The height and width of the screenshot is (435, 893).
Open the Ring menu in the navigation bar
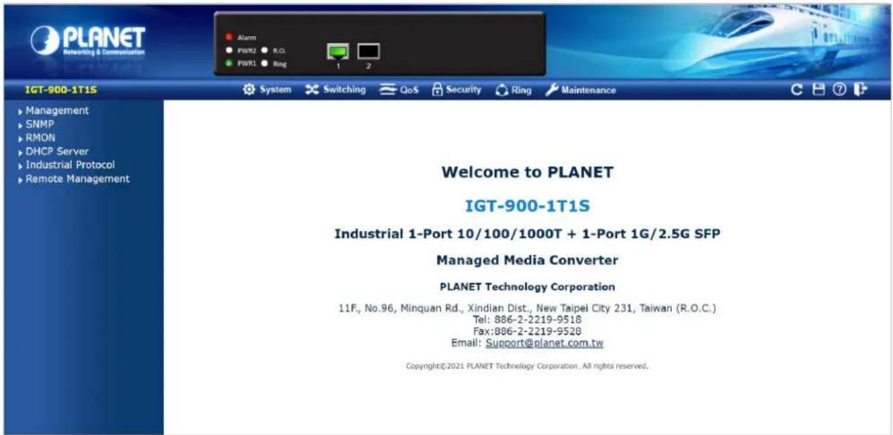[513, 89]
